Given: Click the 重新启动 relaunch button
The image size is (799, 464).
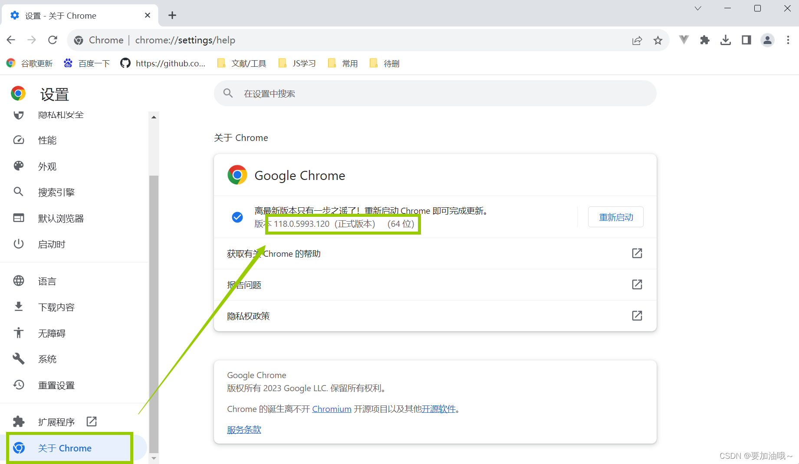Looking at the screenshot, I should coord(616,217).
